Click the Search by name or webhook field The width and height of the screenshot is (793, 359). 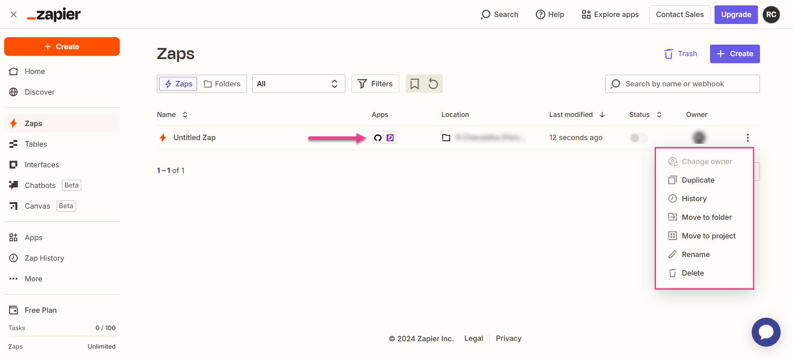pos(682,84)
